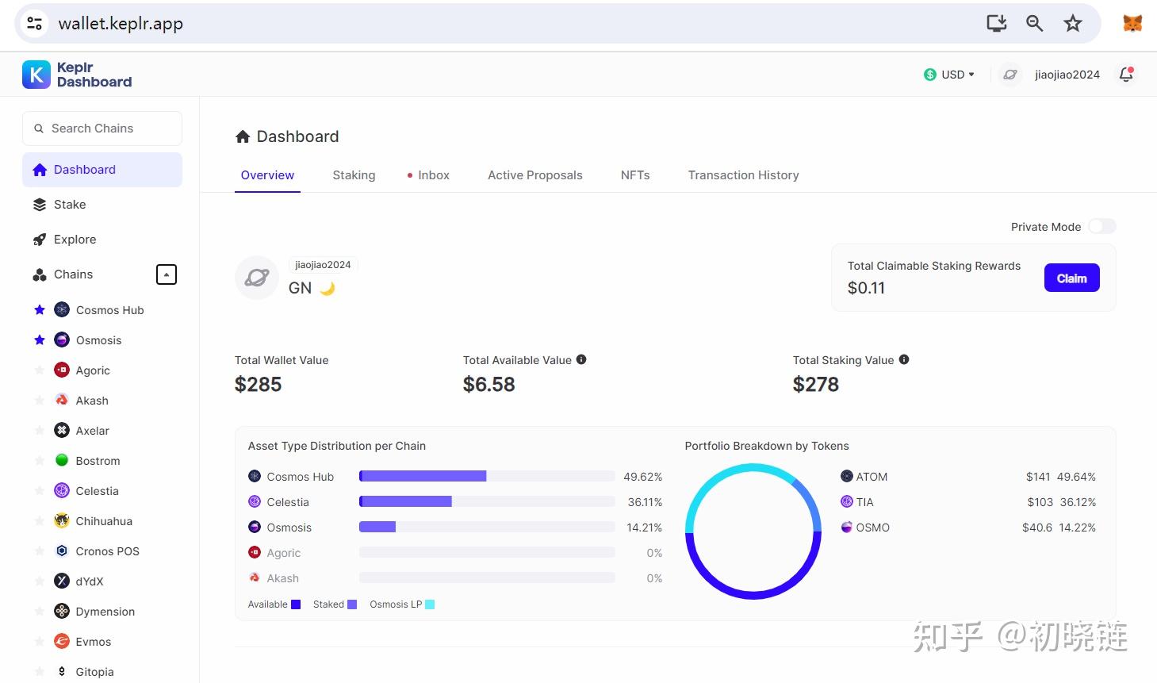Click the ATOM token icon in portfolio breakdown
This screenshot has width=1157, height=683.
point(847,477)
